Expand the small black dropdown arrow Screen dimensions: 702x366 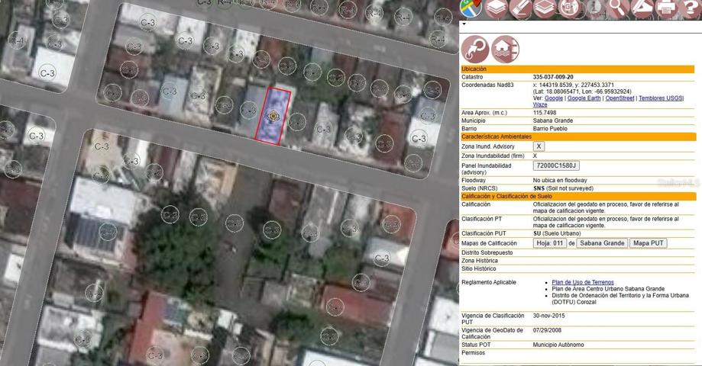(x=464, y=24)
